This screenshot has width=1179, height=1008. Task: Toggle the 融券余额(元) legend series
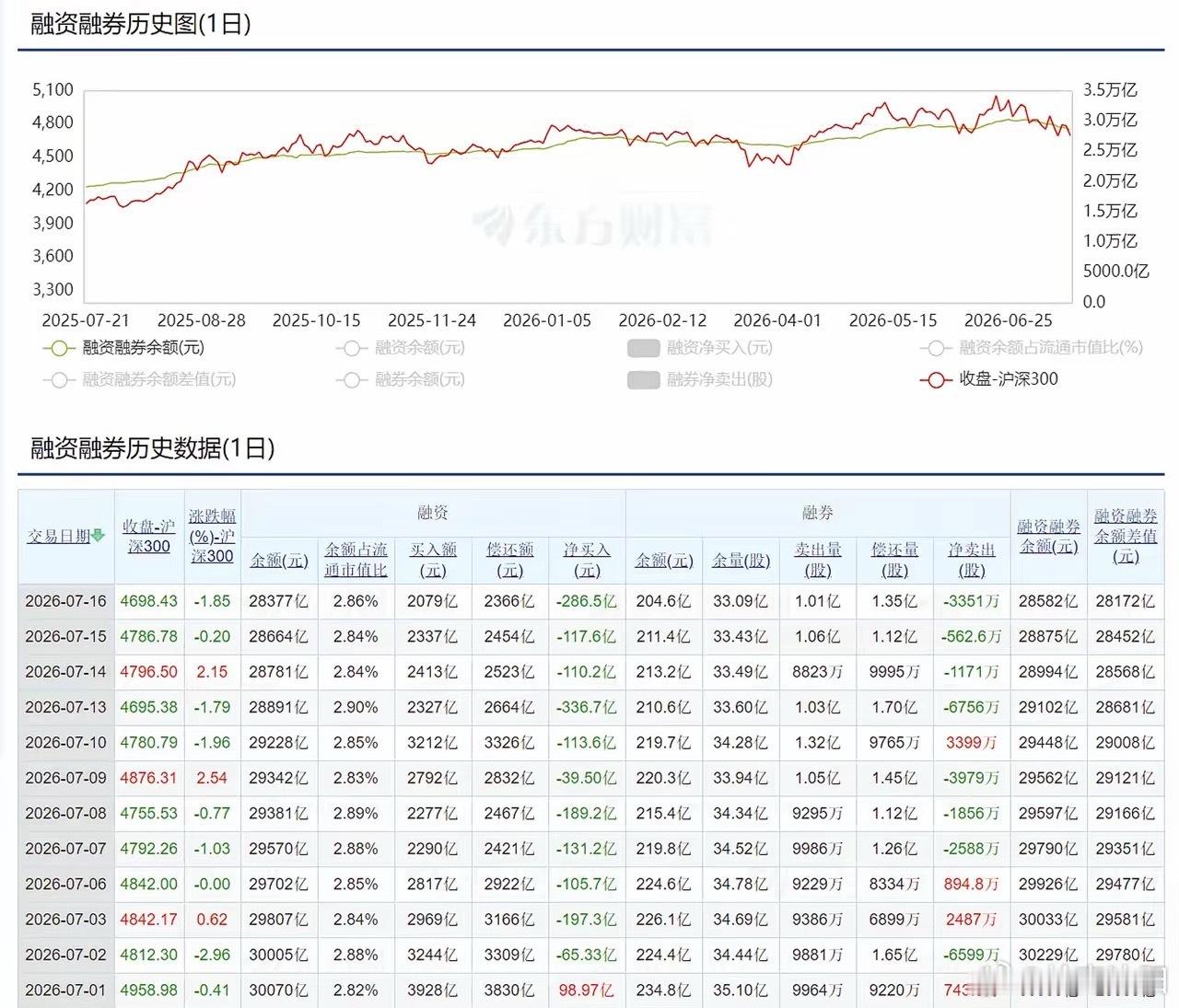tap(401, 379)
